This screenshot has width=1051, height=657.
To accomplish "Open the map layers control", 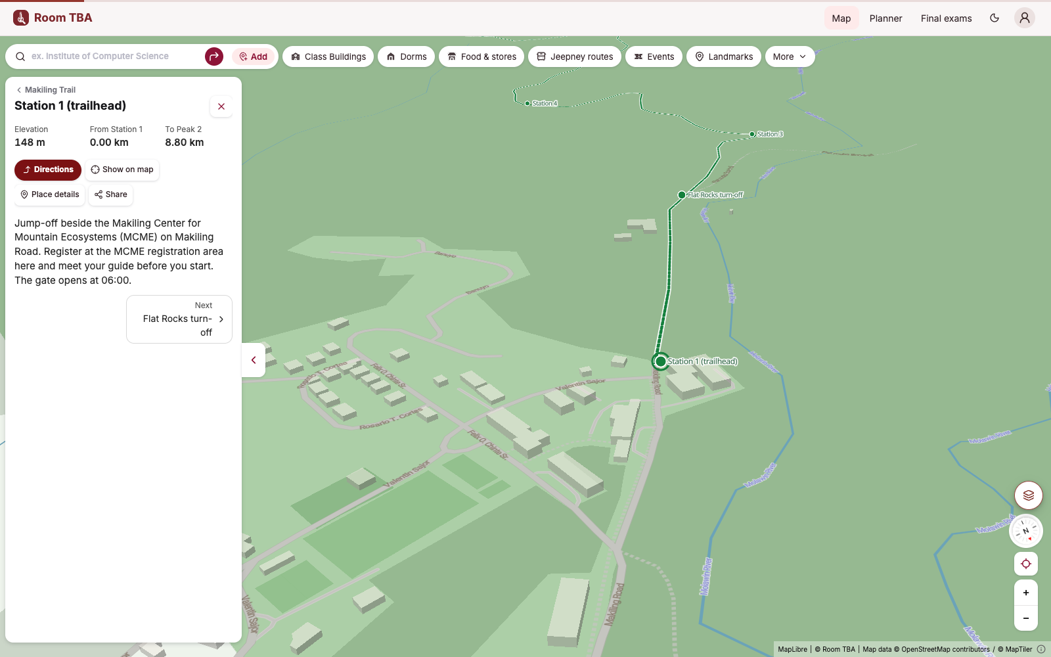I will 1029,495.
